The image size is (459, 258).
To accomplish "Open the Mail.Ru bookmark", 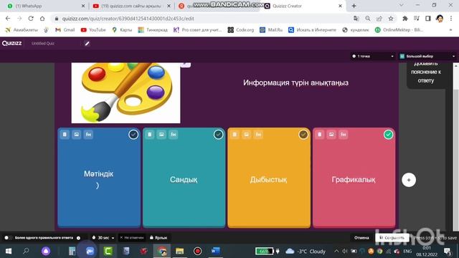I will click(x=271, y=30).
